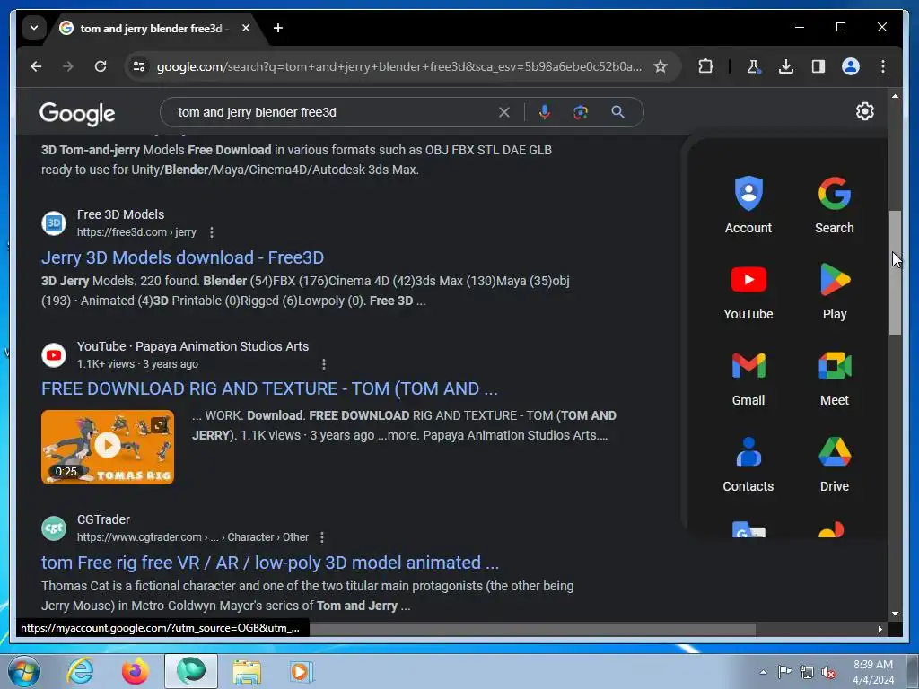Screen dimensions: 919x689
Task: Click the magnifier search button
Action: tap(617, 112)
